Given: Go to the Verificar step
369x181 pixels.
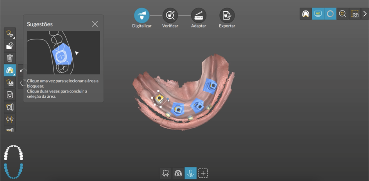Looking at the screenshot, I should (x=170, y=16).
